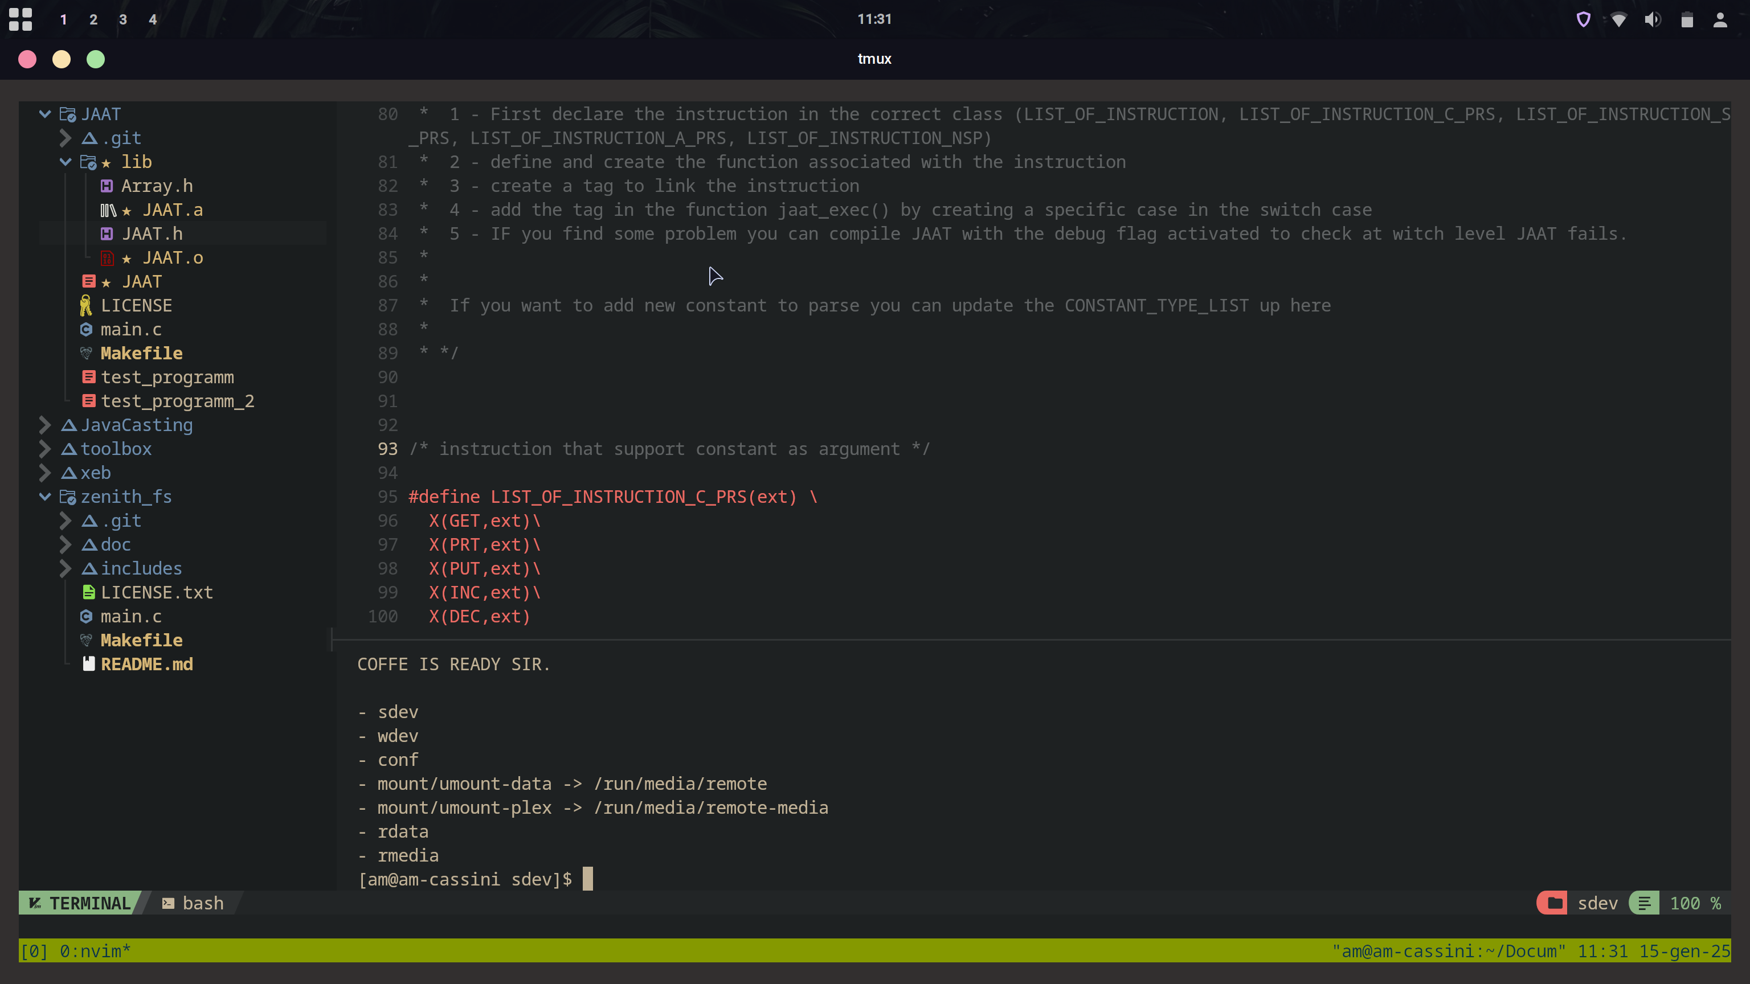This screenshot has width=1750, height=984.
Task: Click the TERMINAL mode indicator in statusline
Action: pyautogui.click(x=81, y=903)
